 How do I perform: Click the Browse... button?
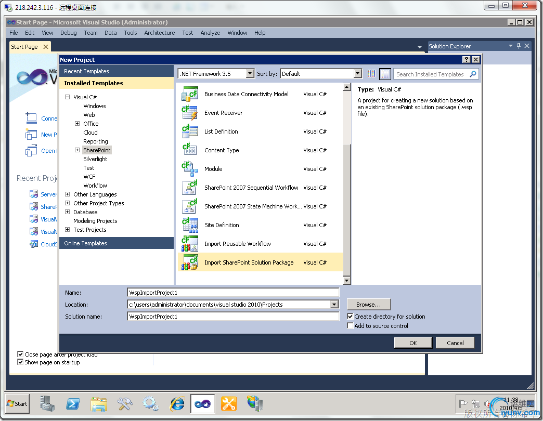point(369,305)
